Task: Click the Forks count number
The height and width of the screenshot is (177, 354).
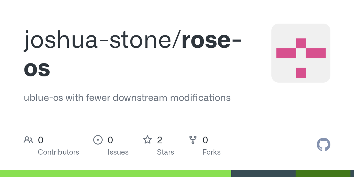Action: [x=205, y=140]
